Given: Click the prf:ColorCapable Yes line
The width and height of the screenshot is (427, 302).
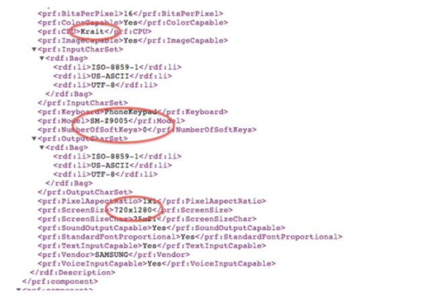Looking at the screenshot, I should 133,23.
